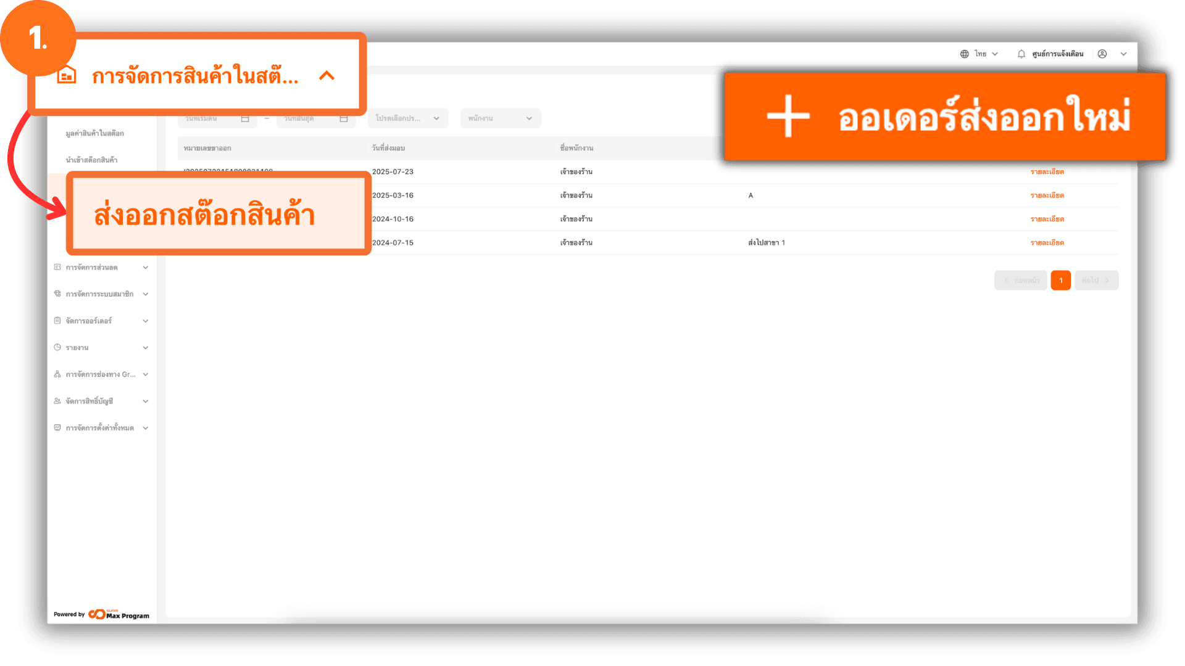Click page 1 pagination button
The image size is (1185, 666).
tap(1060, 280)
